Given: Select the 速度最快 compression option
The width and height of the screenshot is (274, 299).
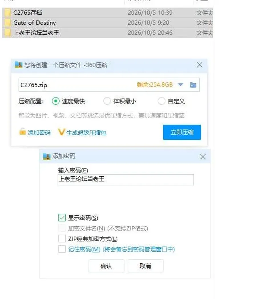Looking at the screenshot, I should (56, 101).
